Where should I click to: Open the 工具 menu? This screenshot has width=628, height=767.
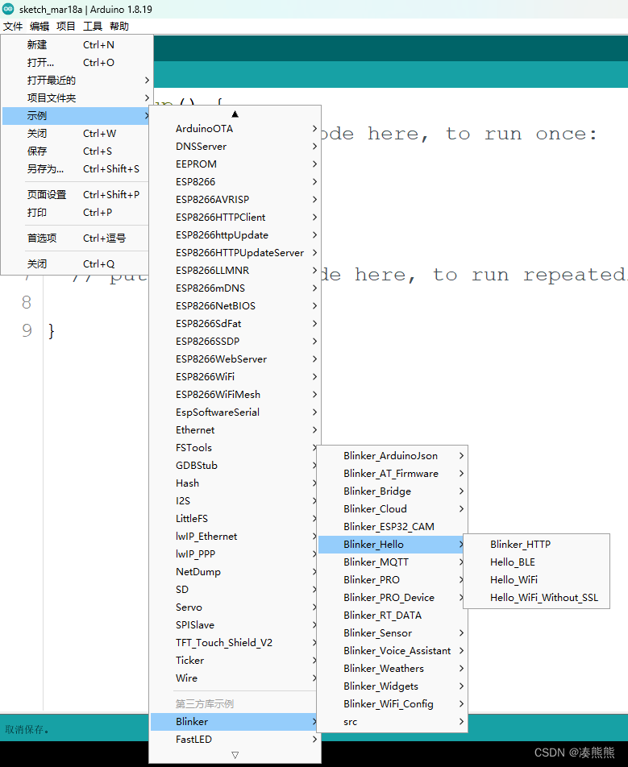tap(93, 27)
